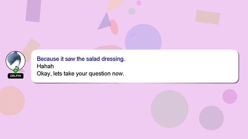Screen dimensions: 248x139
Task: Click the tall purple rectangle shape
Action: tap(33, 11)
